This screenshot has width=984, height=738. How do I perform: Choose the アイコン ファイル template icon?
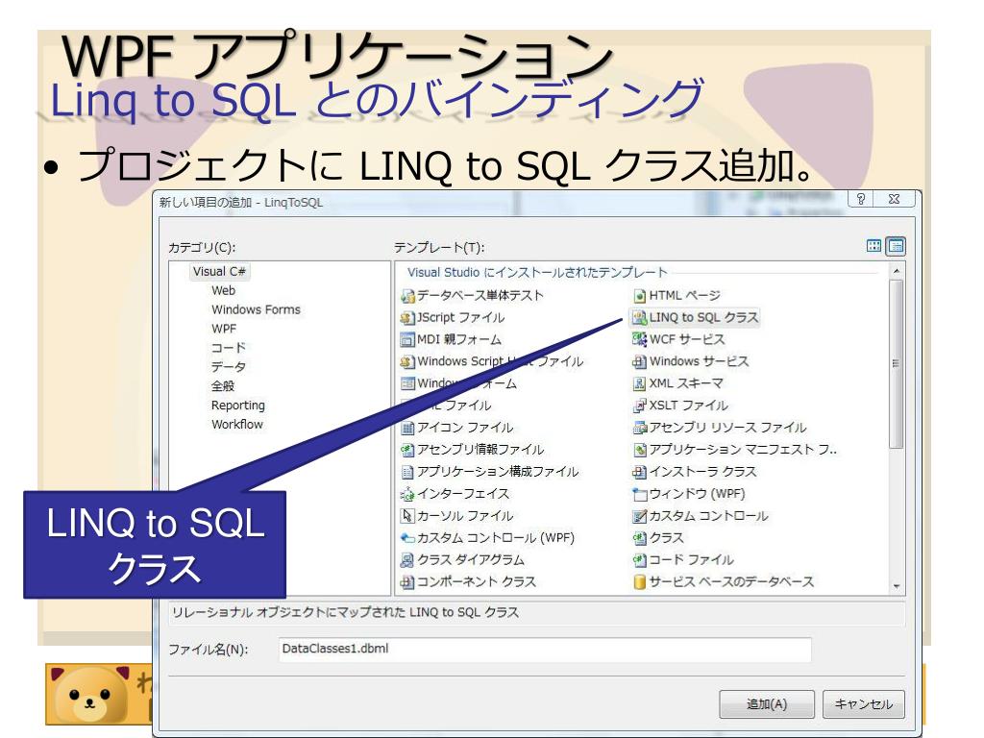click(x=407, y=428)
